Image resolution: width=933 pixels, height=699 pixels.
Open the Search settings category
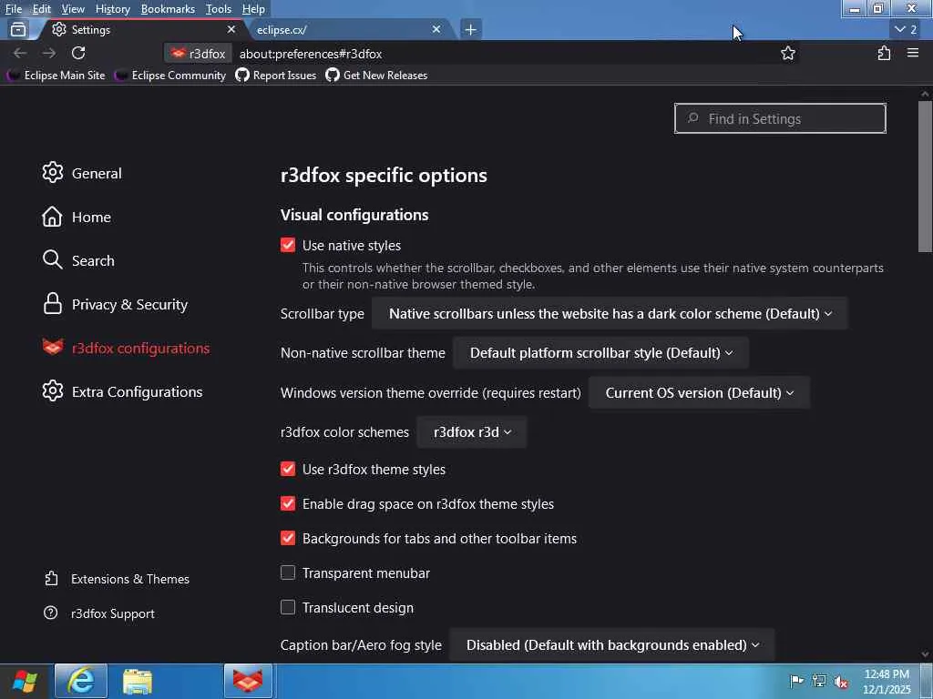pos(78,260)
